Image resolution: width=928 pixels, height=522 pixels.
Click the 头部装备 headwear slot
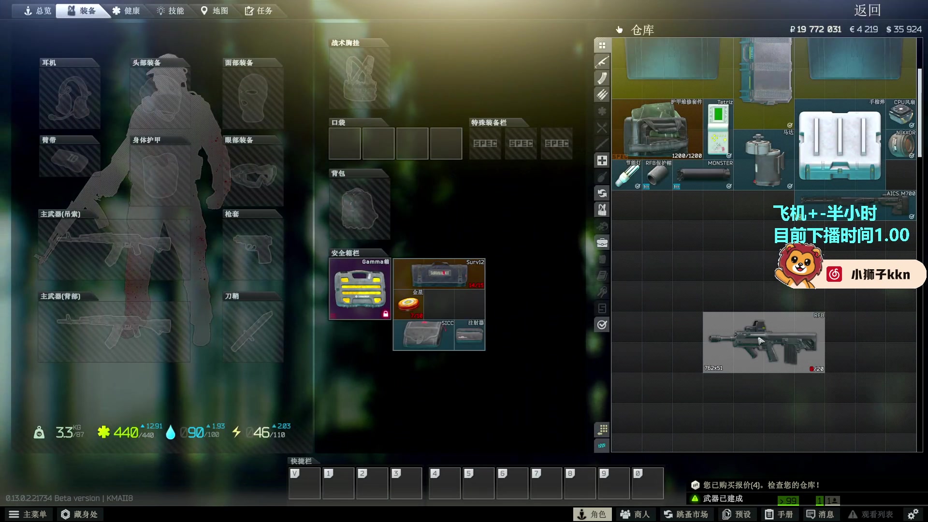click(x=160, y=98)
